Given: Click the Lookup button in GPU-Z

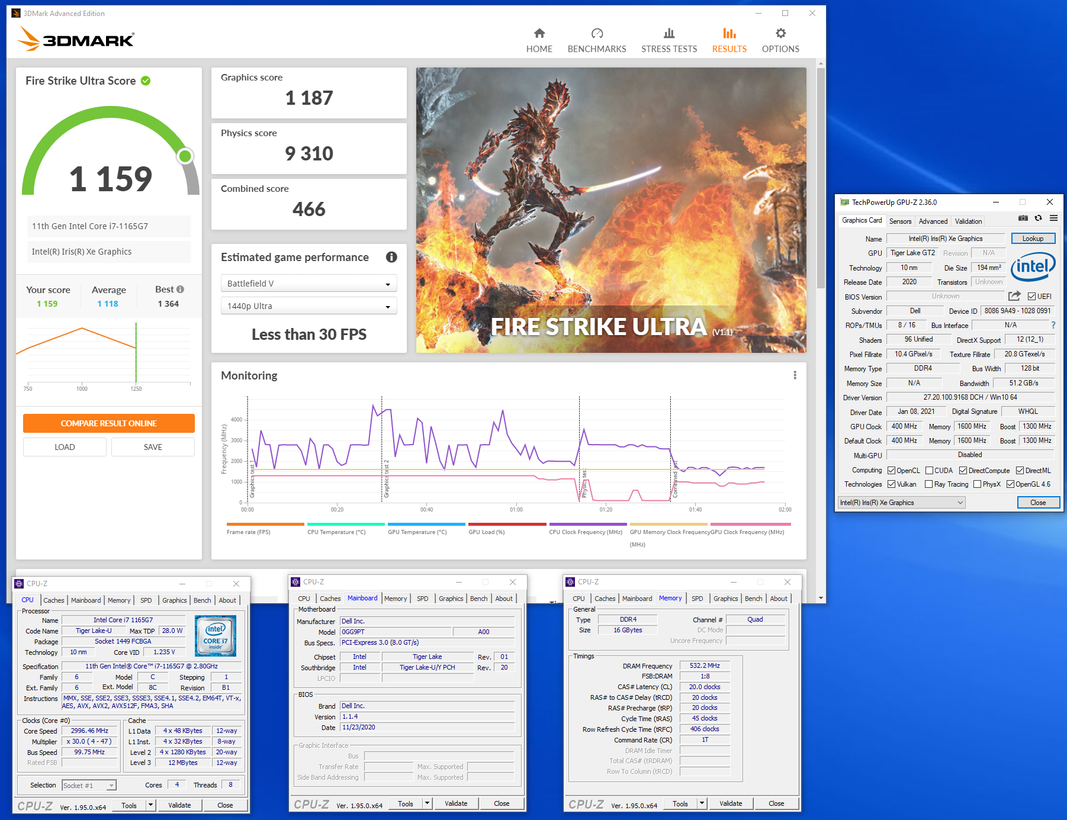Looking at the screenshot, I should click(x=1033, y=239).
